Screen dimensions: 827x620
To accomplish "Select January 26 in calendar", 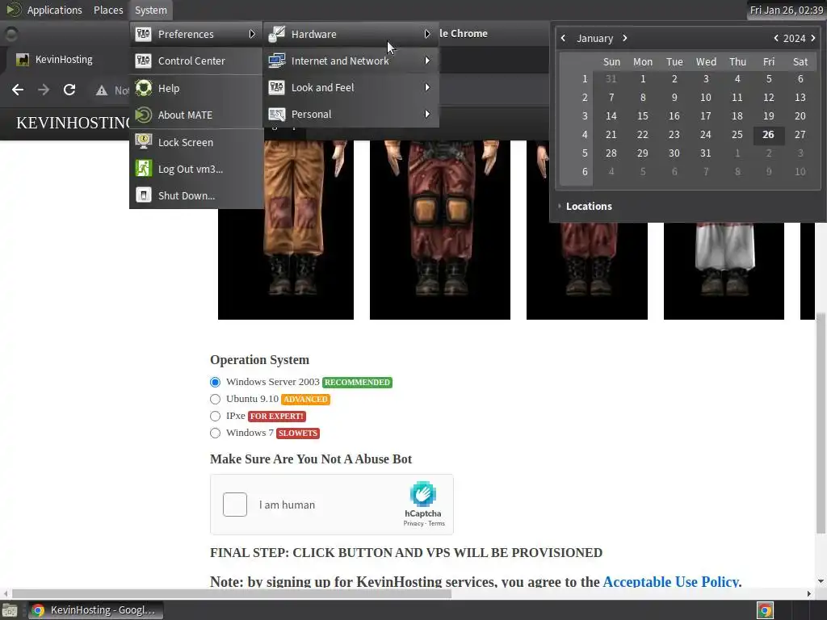I will (x=769, y=135).
